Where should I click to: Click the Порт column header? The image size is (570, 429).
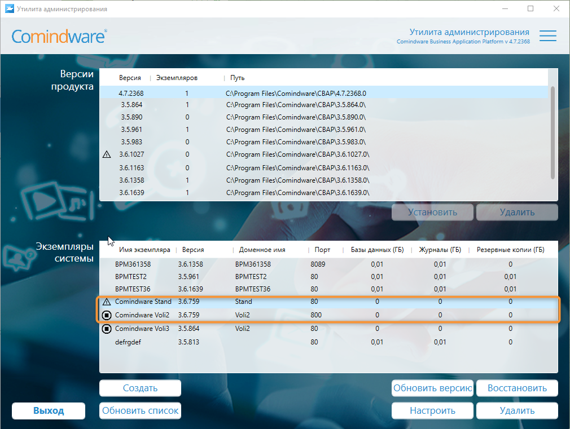coord(322,250)
